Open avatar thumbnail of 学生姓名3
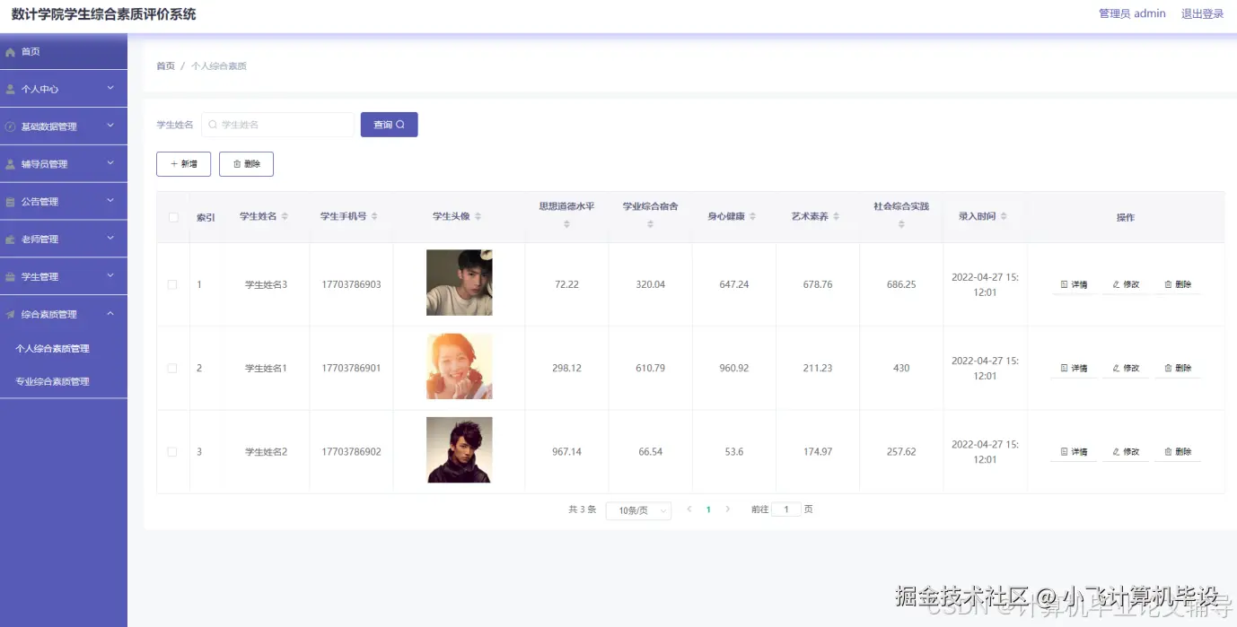The width and height of the screenshot is (1237, 627). (x=459, y=283)
